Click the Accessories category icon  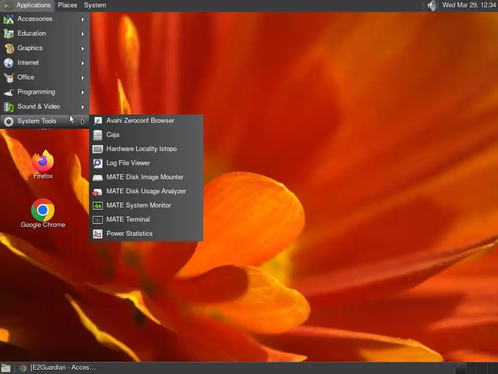(x=9, y=19)
